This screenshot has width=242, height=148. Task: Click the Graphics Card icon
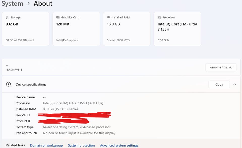[x=58, y=18]
